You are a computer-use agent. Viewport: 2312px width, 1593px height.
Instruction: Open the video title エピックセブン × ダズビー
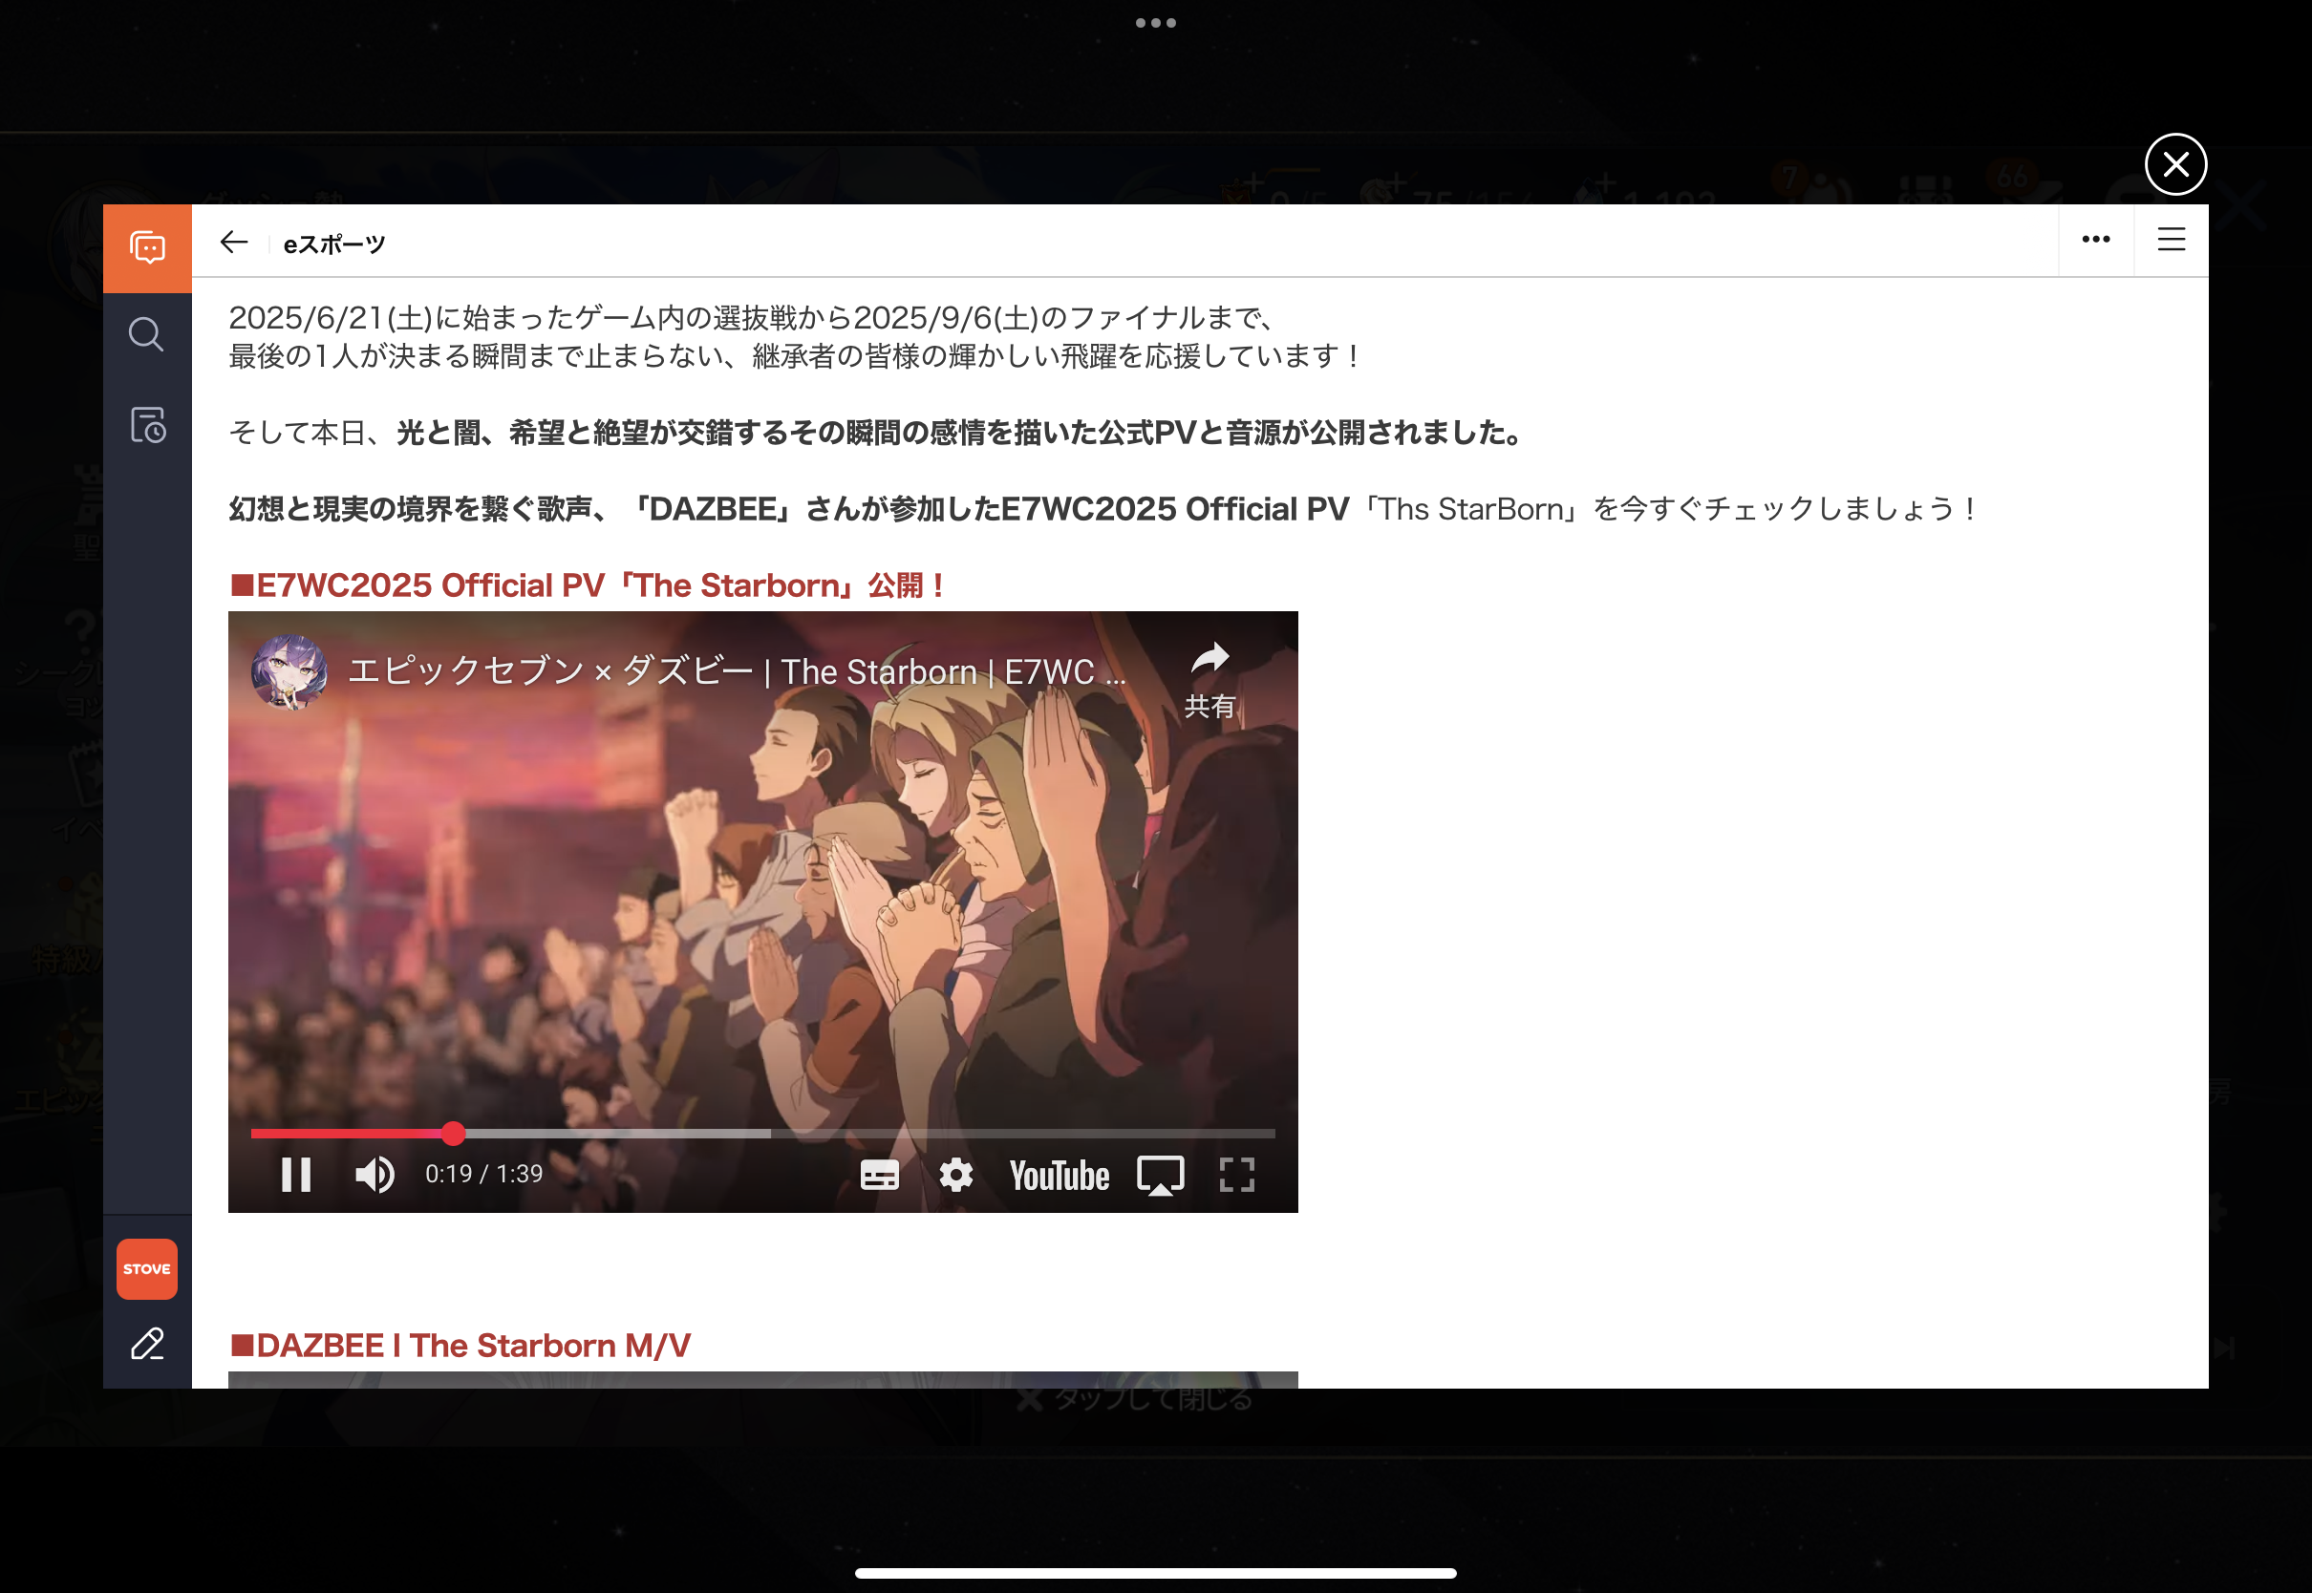pos(737,671)
